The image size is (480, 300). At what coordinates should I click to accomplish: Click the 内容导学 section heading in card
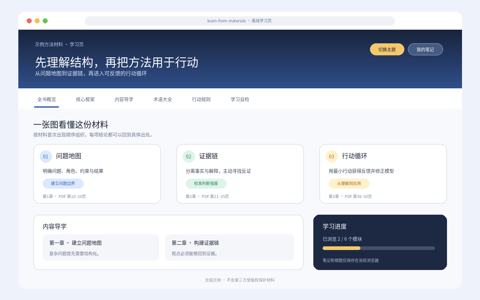click(55, 226)
